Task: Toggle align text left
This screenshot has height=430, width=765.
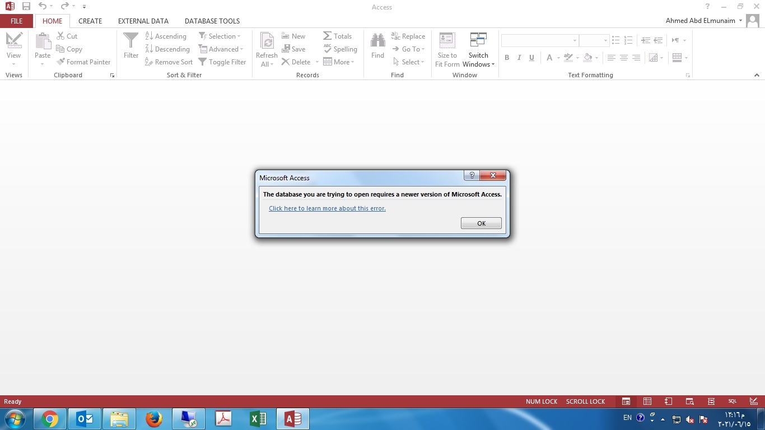Action: tap(611, 58)
